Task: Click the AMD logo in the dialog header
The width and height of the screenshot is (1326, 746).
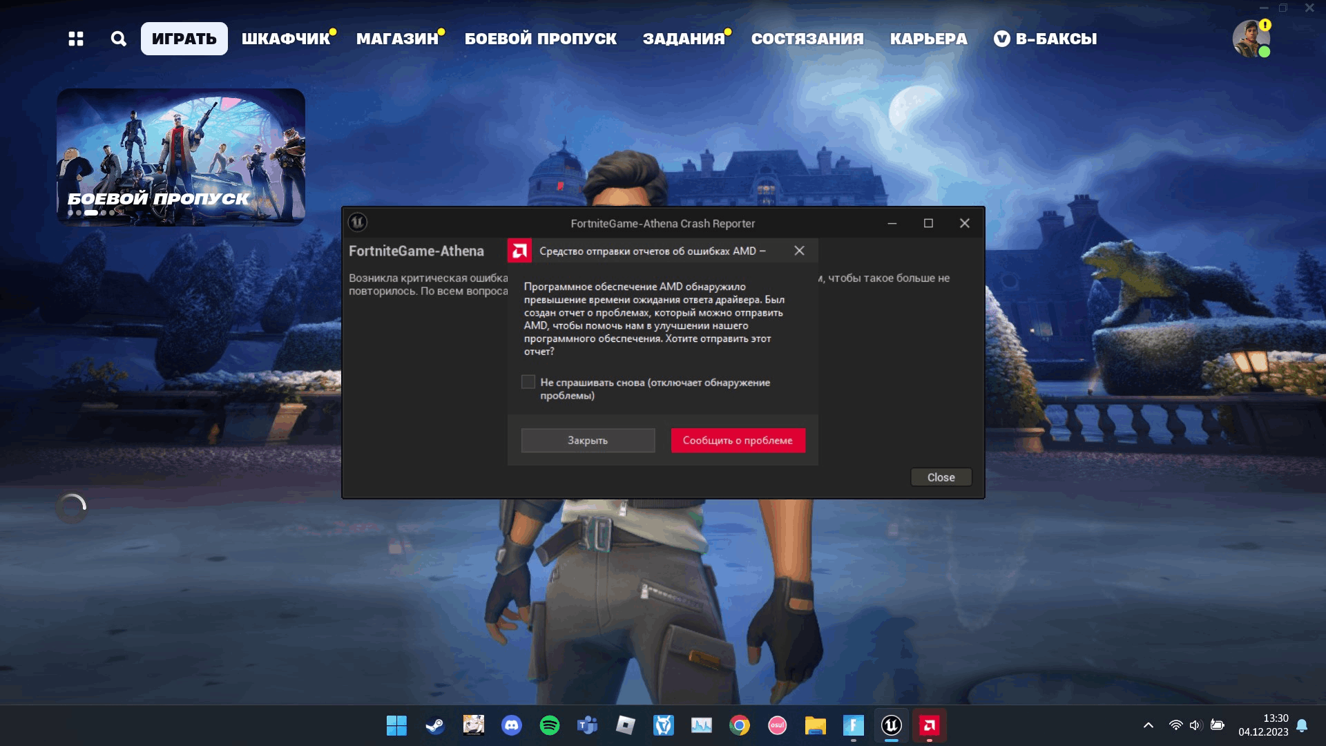Action: point(519,251)
